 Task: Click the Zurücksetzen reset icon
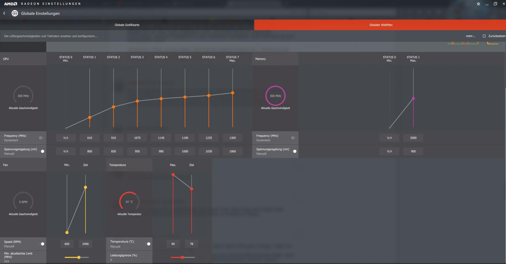point(484,36)
